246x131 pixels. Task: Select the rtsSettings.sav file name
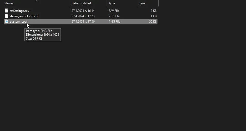pos(19,11)
